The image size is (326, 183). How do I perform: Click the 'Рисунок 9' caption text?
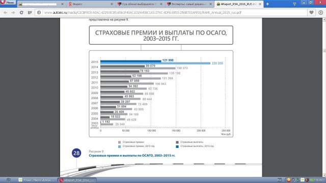coord(96,151)
